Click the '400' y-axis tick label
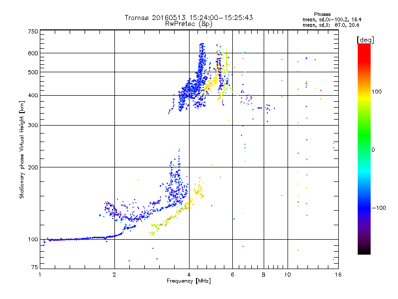Screen dimensions: 398x299 coord(33,96)
